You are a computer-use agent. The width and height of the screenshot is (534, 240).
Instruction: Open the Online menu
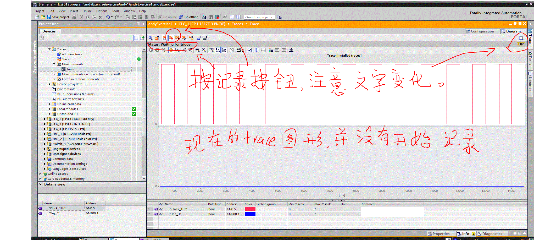tap(87, 11)
